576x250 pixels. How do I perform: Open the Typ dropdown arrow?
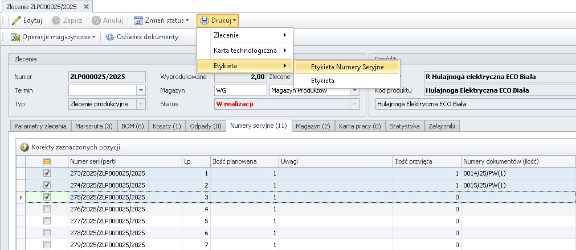point(141,104)
